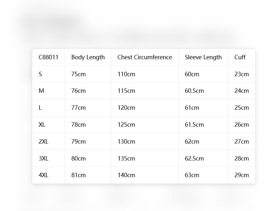Screen dimensions: 280x211
Task: Select the 29cm cuff cell
Action: 242,175
